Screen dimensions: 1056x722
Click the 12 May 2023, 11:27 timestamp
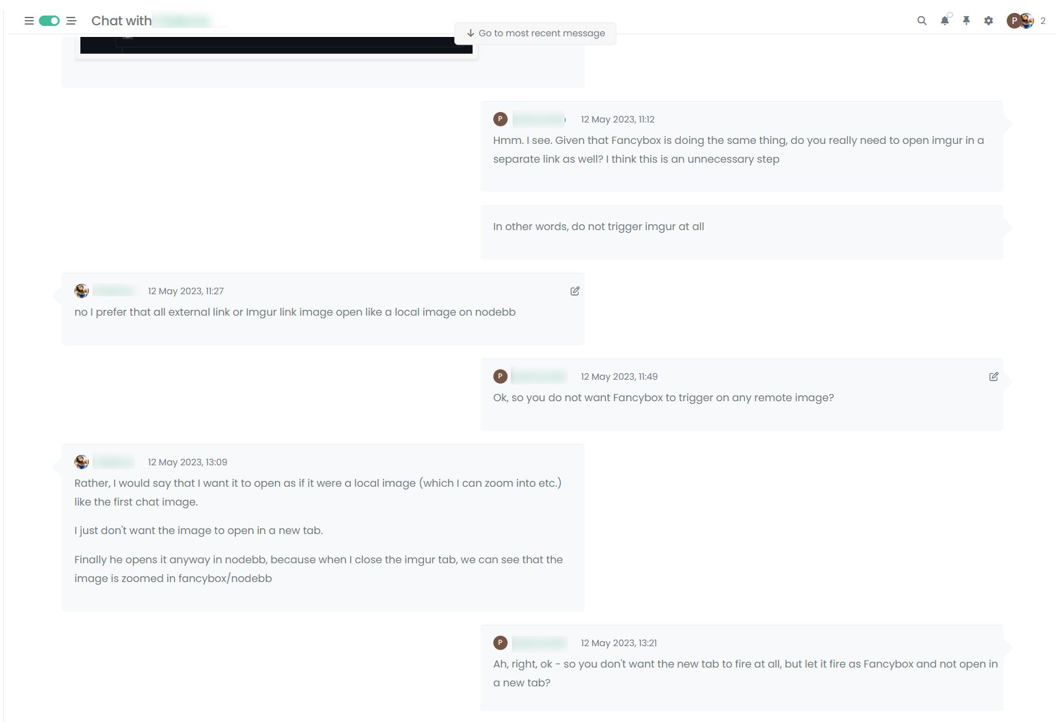(x=185, y=291)
